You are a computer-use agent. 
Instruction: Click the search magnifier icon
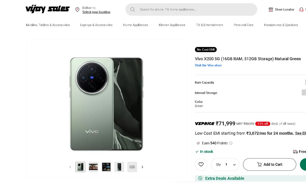tap(133, 10)
